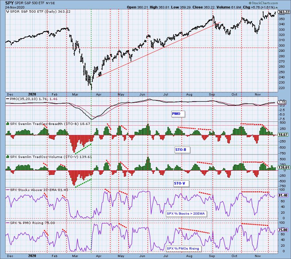291x259 pixels.
Task: Click the histogram icon beside STO-V legend
Action: tap(8, 157)
